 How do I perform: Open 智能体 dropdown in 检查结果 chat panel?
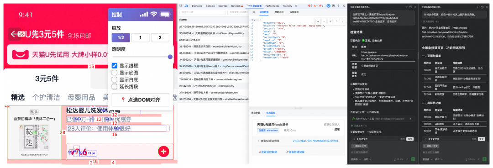(356, 159)
